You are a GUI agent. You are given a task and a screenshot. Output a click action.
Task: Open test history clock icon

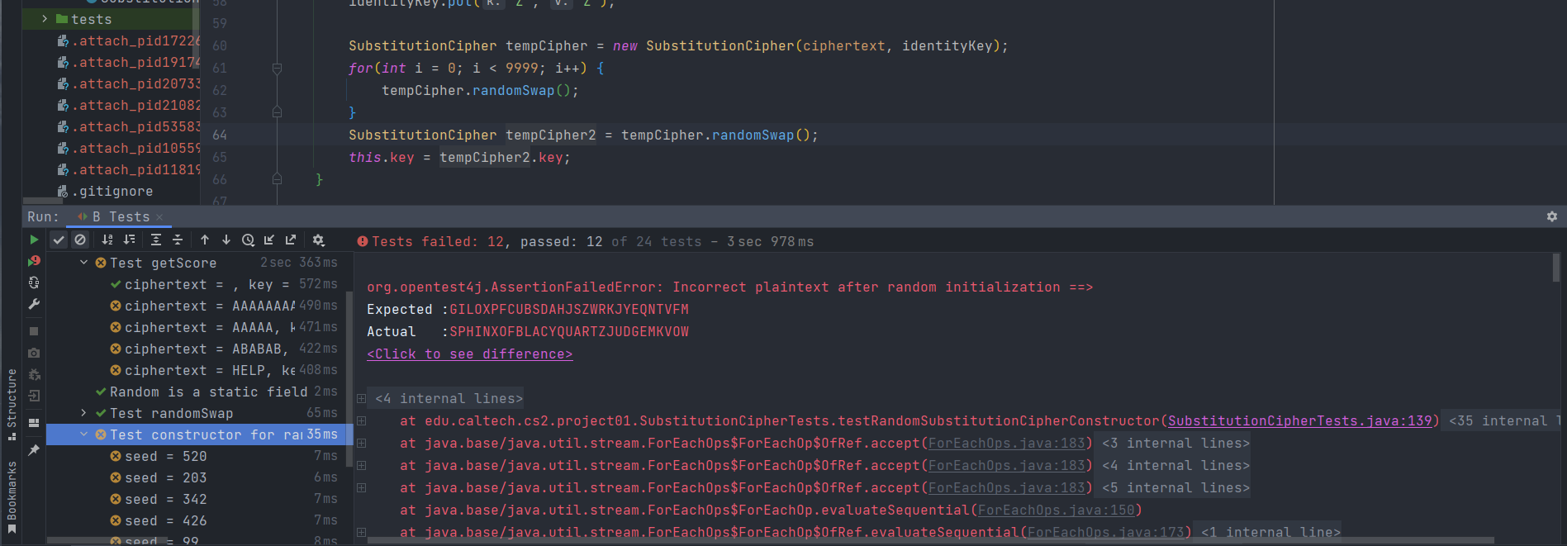(248, 240)
